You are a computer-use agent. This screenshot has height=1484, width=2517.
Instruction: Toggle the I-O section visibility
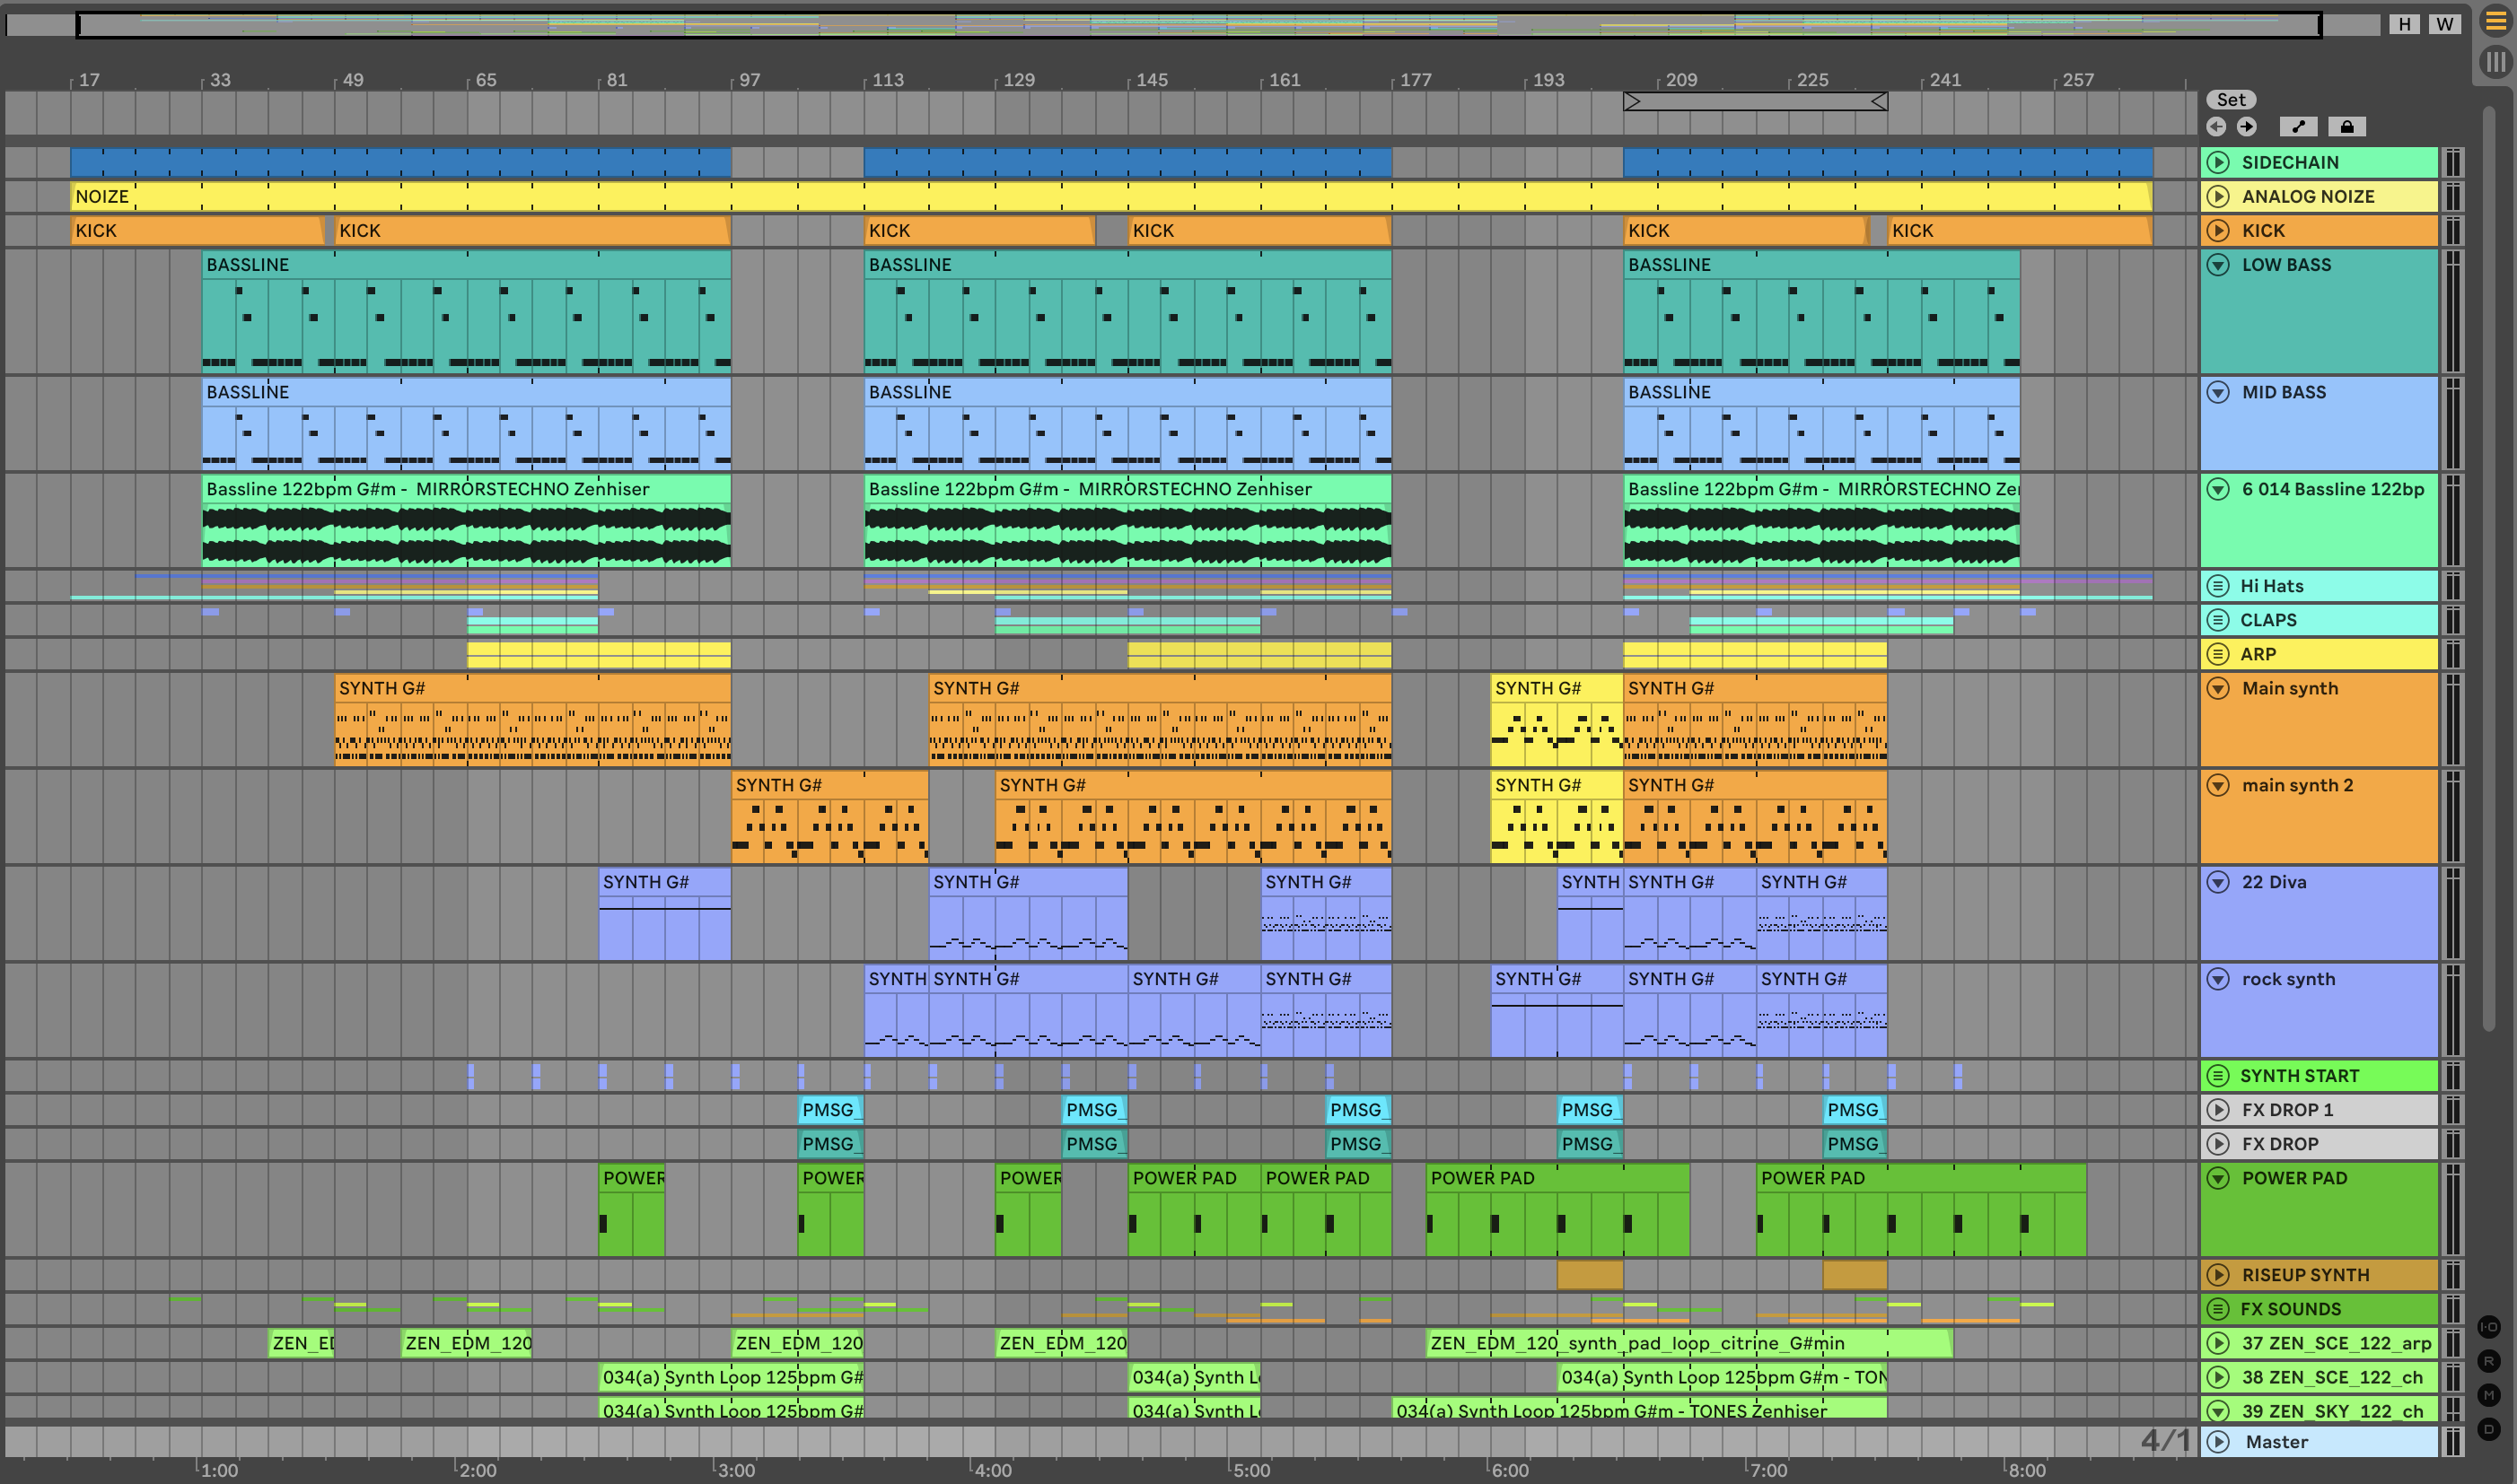tap(2488, 1327)
